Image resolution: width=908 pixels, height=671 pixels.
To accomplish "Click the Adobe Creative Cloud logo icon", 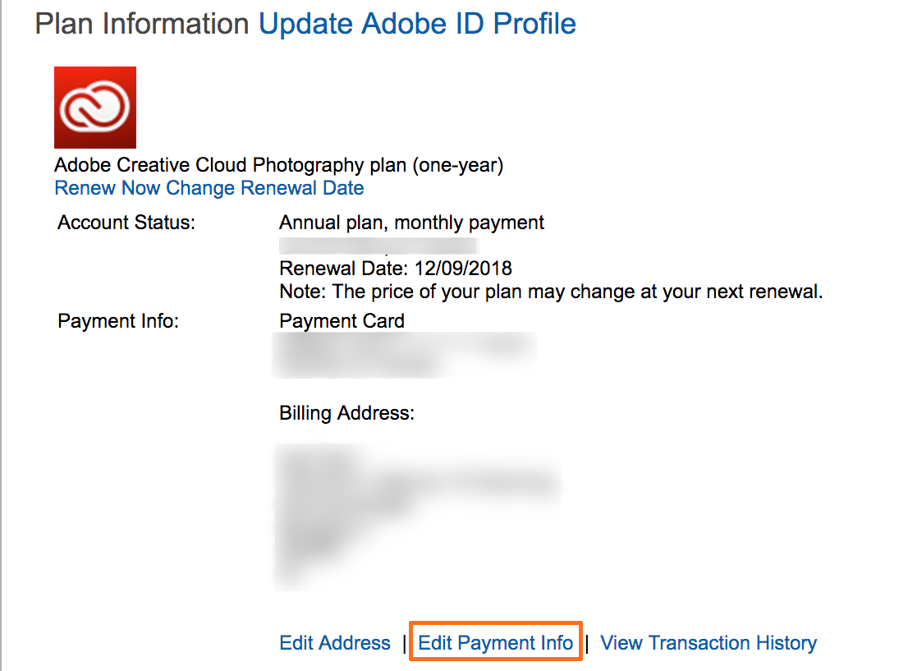I will tap(95, 108).
